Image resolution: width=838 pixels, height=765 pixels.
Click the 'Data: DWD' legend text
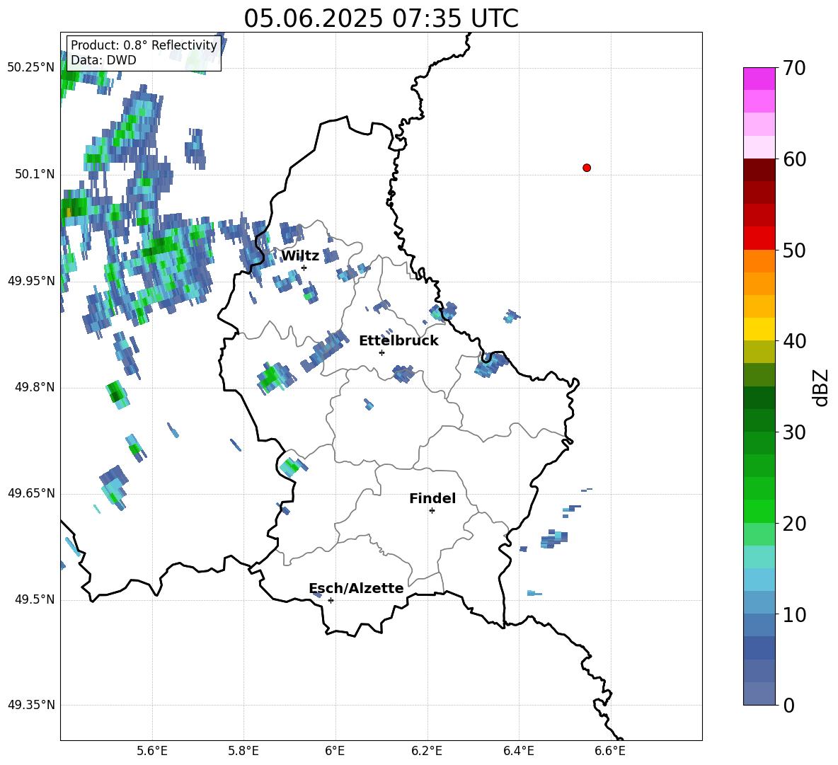point(103,60)
